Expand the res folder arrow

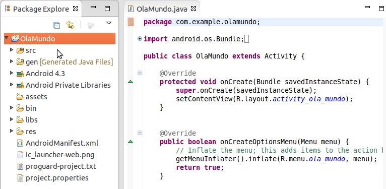click(11, 131)
